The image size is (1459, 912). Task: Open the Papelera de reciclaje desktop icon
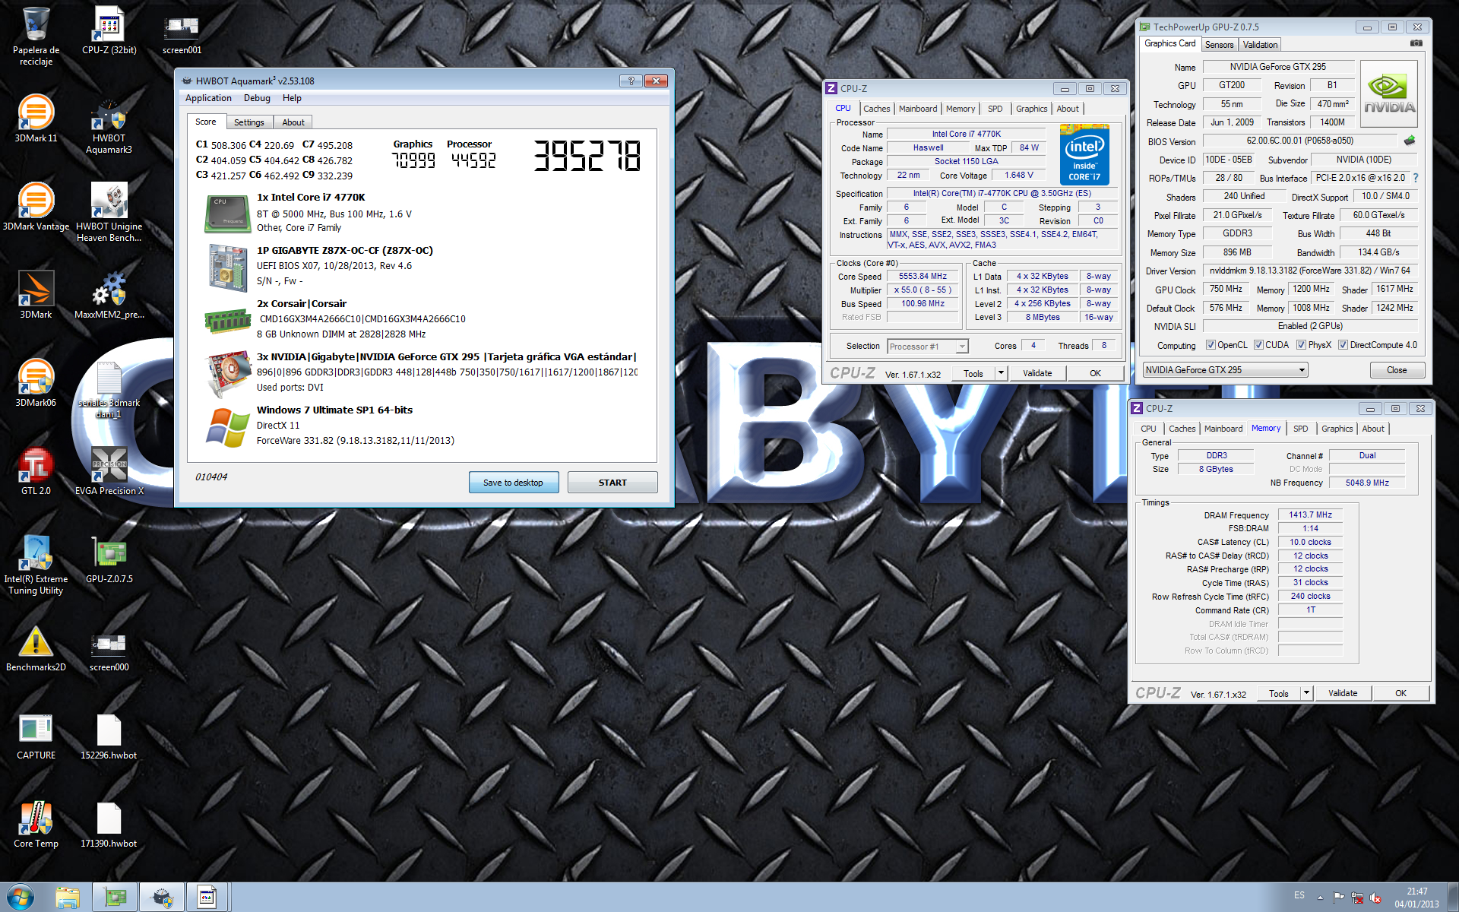tap(36, 35)
